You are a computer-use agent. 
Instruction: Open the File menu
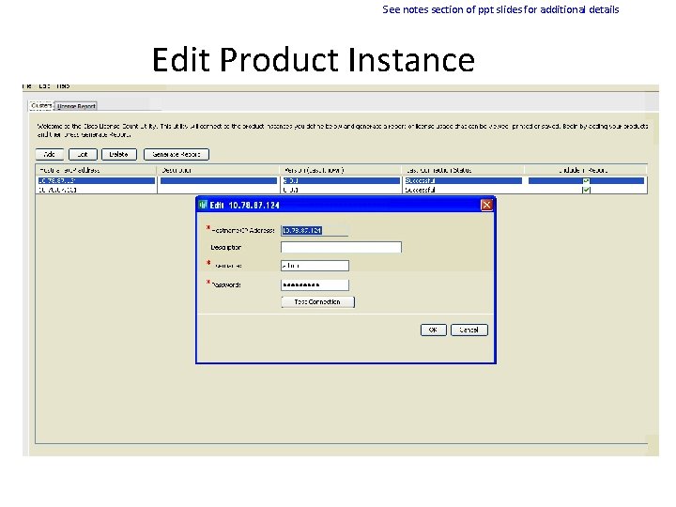[x=26, y=86]
